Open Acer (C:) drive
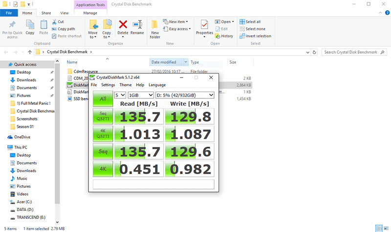Viewport: 391px width, 232px height. (x=24, y=202)
